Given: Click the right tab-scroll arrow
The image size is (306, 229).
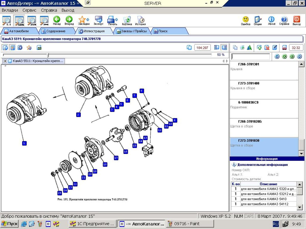Looking at the screenshot, I should (x=227, y=61).
